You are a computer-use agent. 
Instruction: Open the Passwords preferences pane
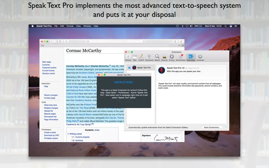tap(149, 57)
